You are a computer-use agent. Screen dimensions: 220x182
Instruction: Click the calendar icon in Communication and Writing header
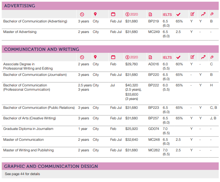113,57
